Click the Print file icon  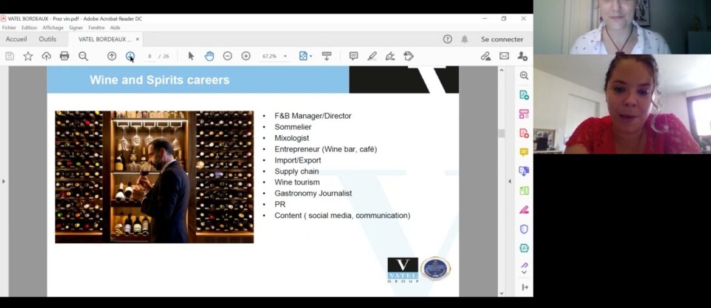click(64, 56)
